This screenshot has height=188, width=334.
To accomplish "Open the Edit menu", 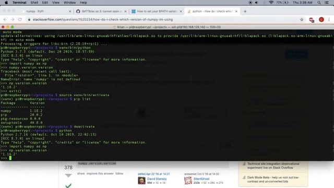I will tap(45, 3).
